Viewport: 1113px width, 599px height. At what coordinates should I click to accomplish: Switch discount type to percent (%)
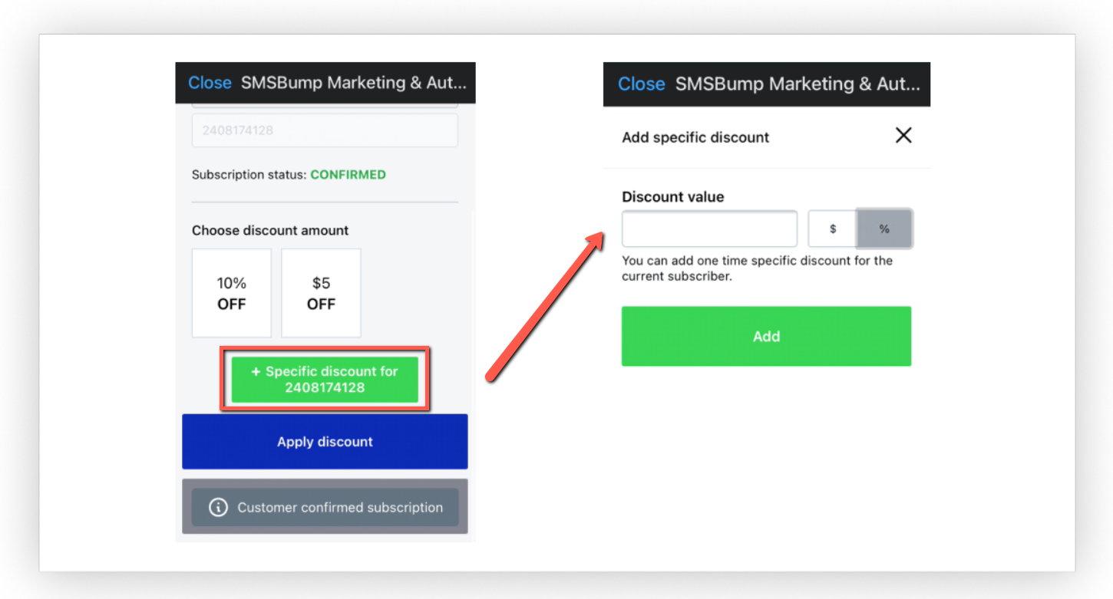click(884, 229)
